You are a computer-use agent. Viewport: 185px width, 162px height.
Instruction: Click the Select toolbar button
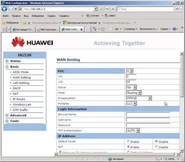click(110, 16)
